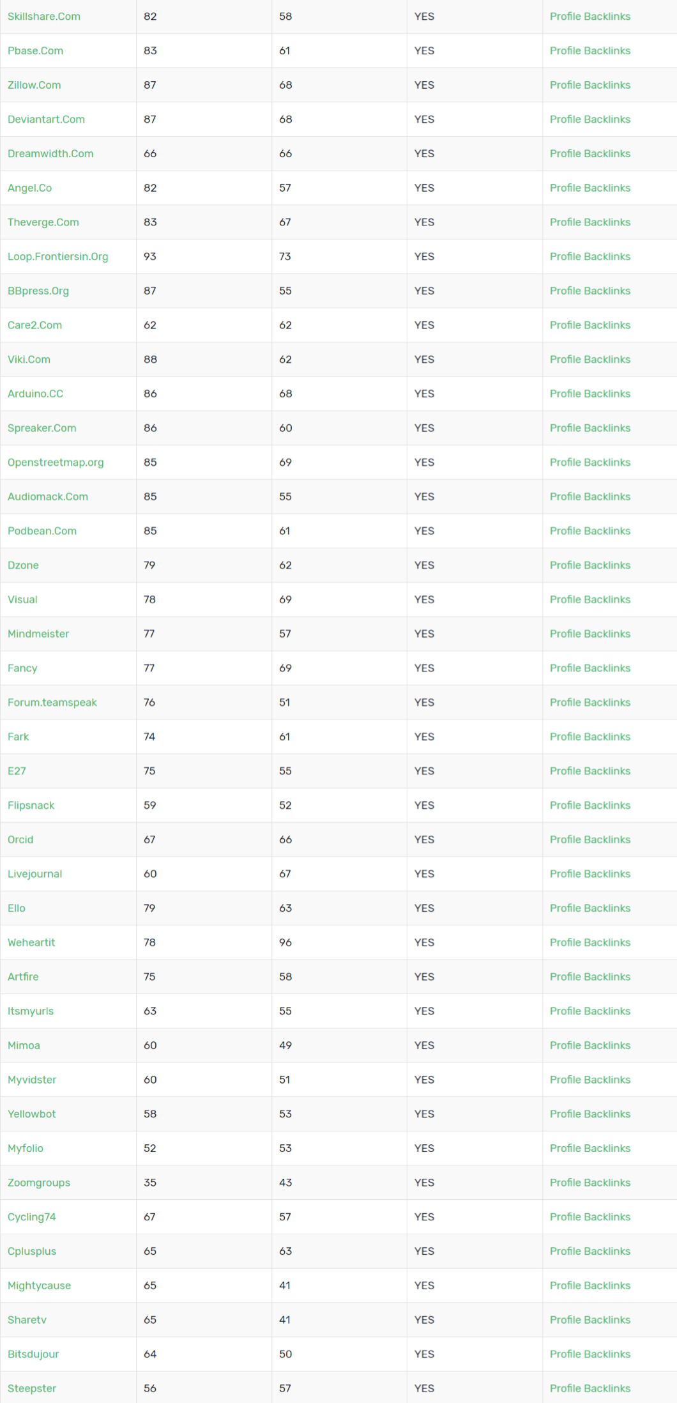Visit the Openstreetmap.org link
Screen dimensions: 677x1403
[56, 463]
